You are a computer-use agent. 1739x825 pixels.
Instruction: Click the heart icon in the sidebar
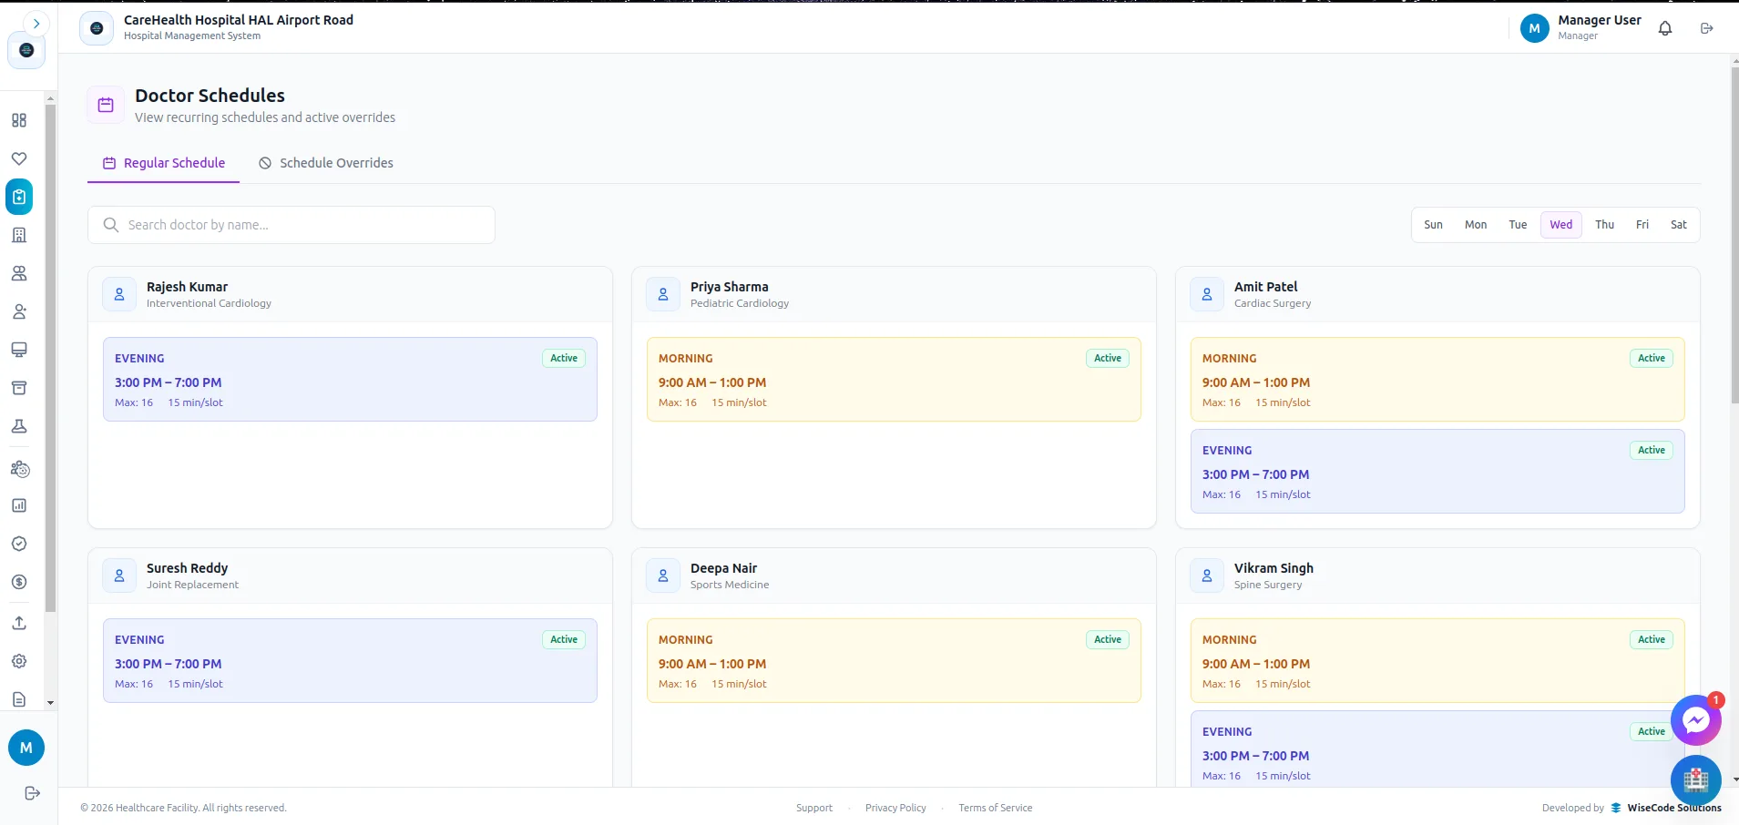tap(19, 158)
